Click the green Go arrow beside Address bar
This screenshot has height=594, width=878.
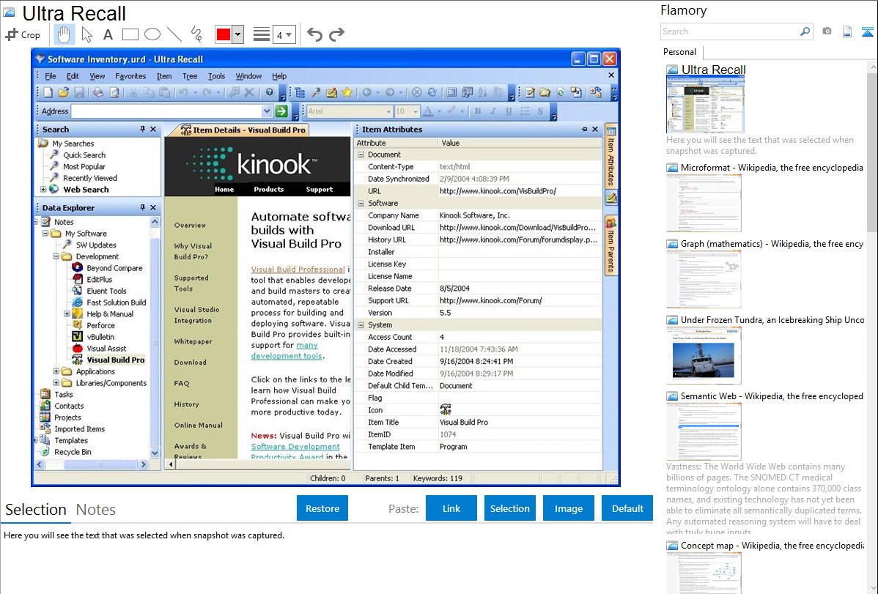tap(281, 111)
